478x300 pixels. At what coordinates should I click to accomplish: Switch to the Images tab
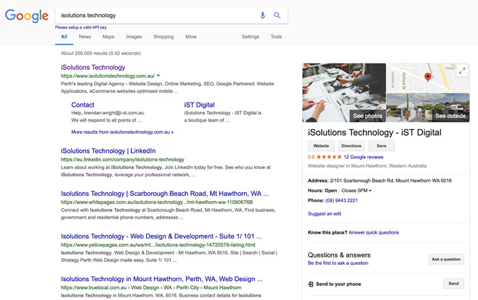[134, 36]
